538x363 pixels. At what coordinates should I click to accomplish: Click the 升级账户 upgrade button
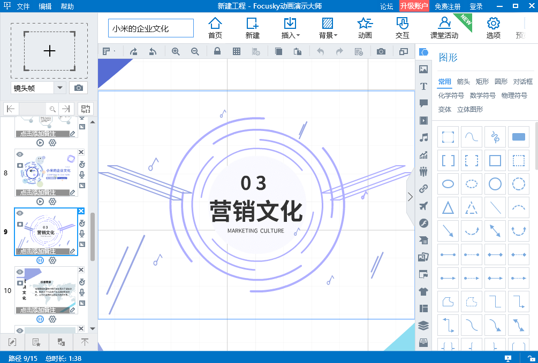414,6
